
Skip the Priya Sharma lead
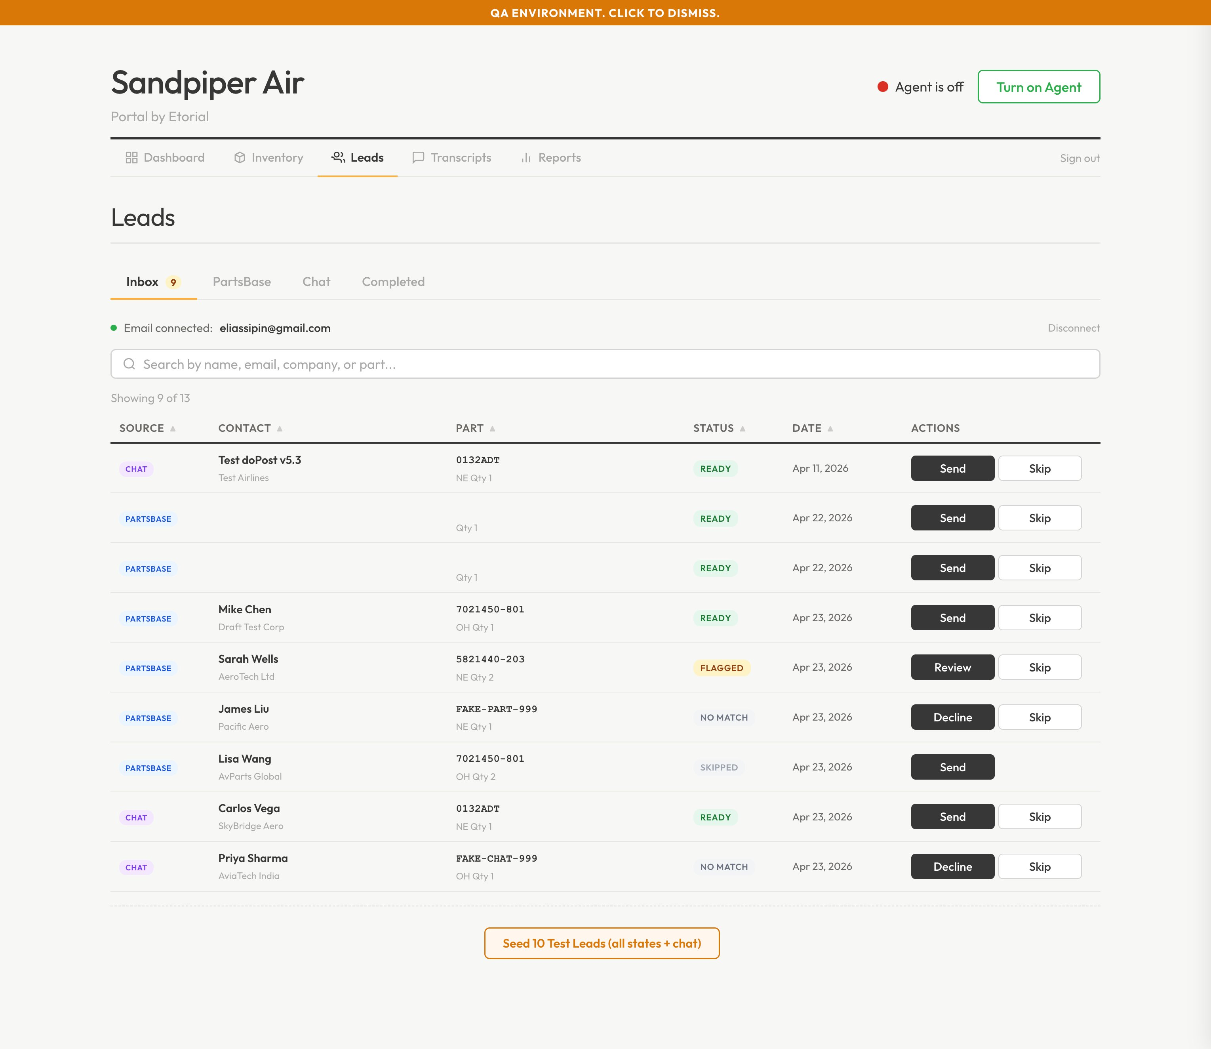(1040, 866)
